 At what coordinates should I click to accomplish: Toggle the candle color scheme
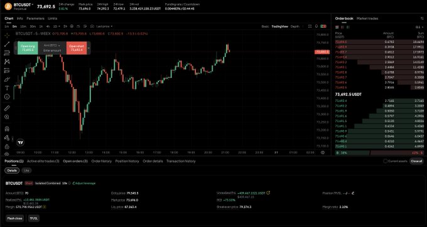[323, 26]
